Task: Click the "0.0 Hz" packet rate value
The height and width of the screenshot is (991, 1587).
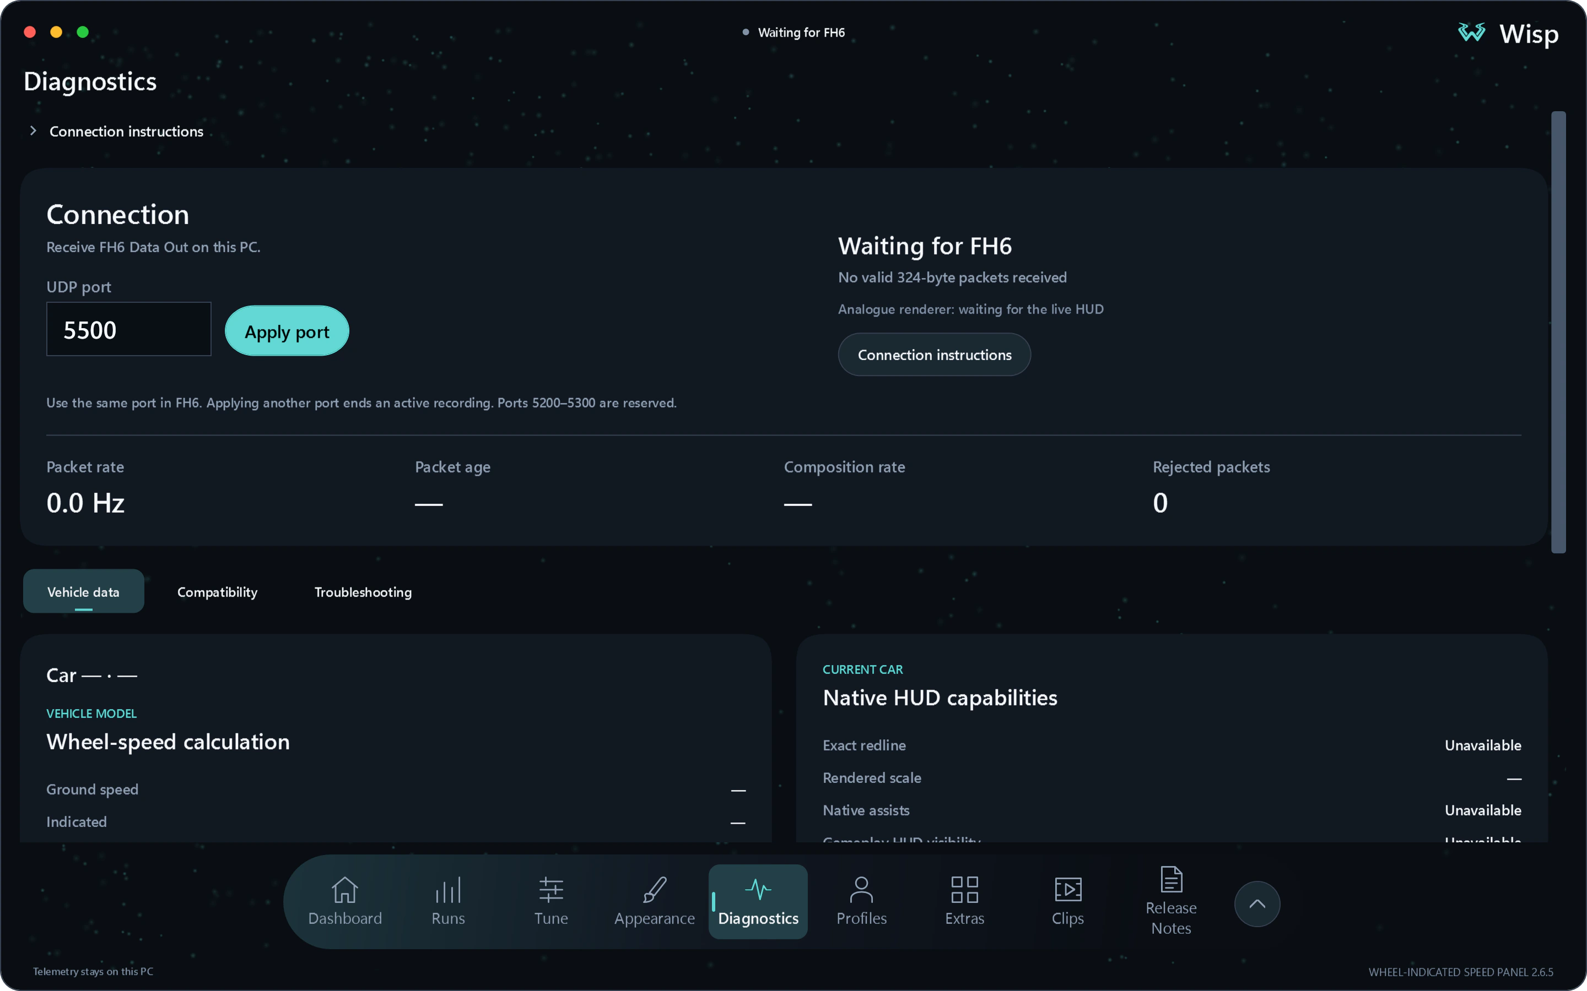Action: click(x=85, y=503)
